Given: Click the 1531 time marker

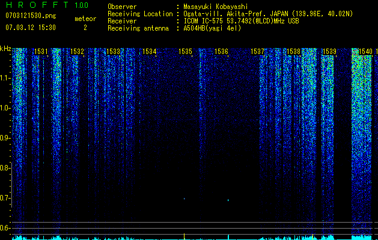Looking at the screenshot, I should click(x=41, y=52).
